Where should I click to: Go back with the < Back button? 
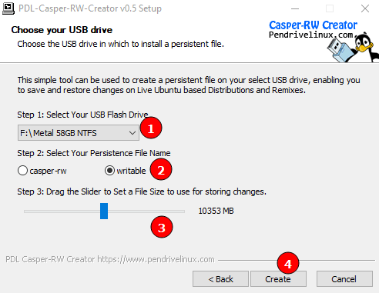(220, 279)
